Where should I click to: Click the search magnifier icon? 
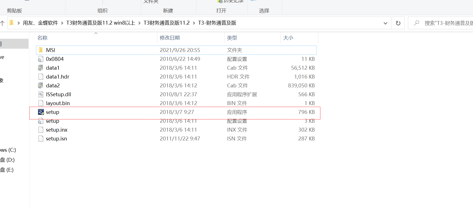coord(417,23)
